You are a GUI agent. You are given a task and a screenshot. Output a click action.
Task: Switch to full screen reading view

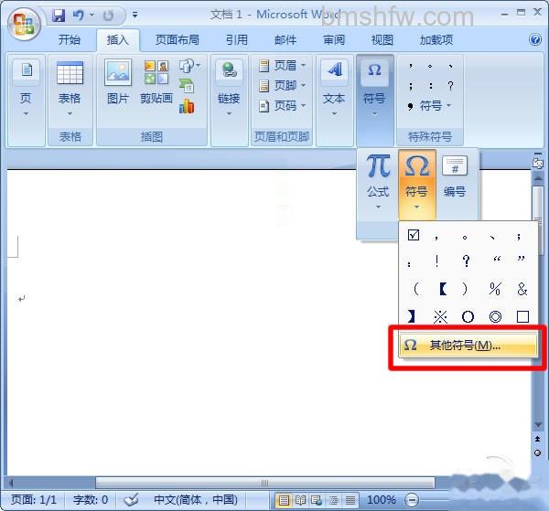point(300,500)
